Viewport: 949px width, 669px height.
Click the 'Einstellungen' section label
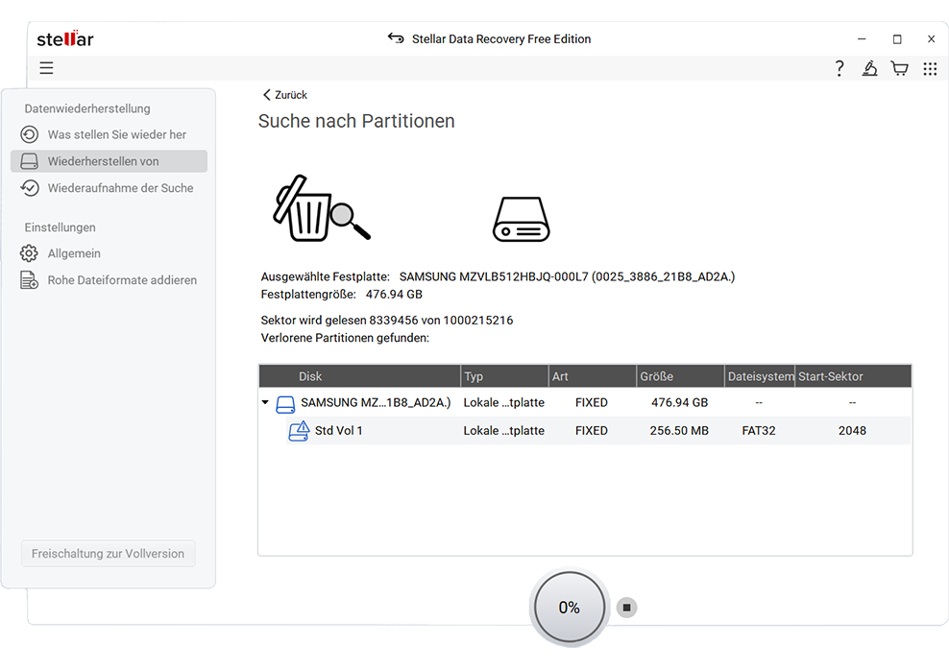(60, 227)
